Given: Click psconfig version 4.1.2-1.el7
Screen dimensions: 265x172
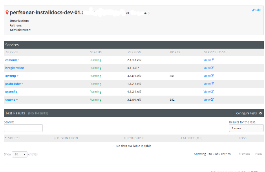Looking at the screenshot, I should (x=134, y=92).
